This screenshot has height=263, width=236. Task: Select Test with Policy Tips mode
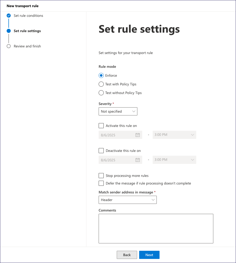(x=101, y=84)
